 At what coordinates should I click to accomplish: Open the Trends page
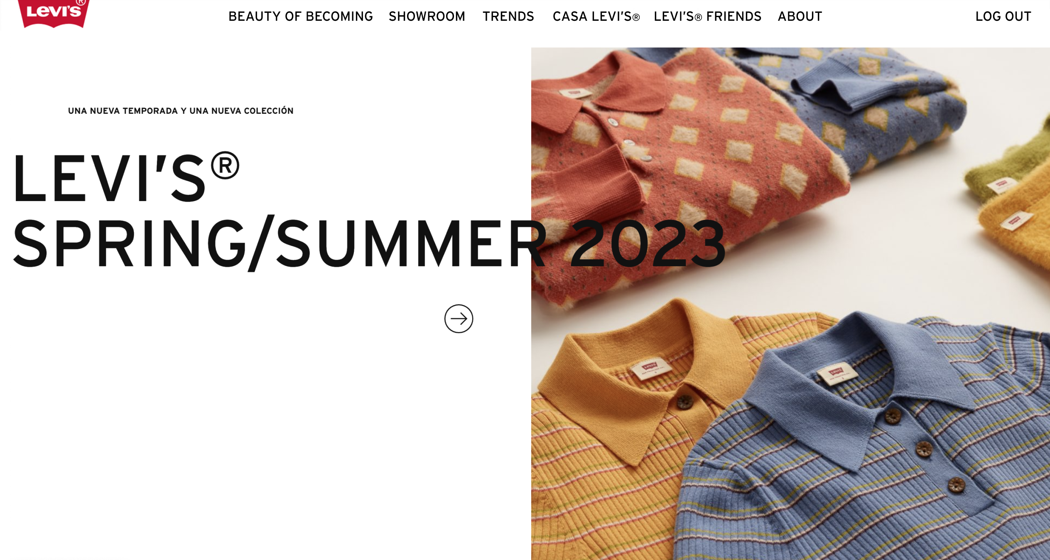pos(508,16)
